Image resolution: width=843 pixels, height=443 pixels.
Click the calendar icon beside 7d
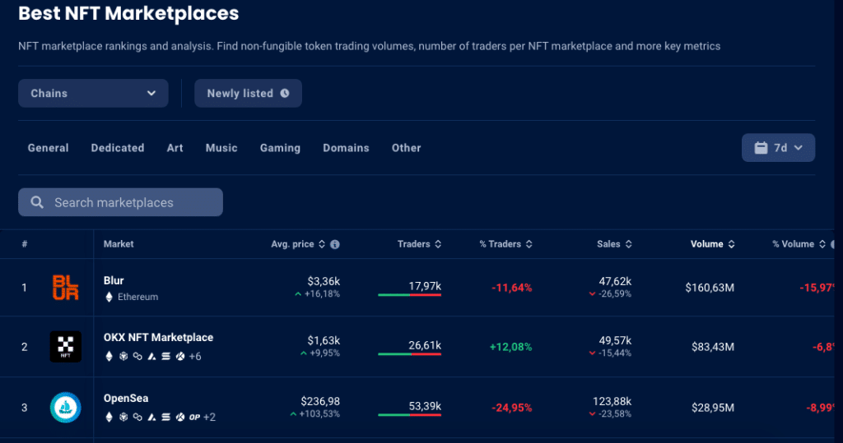(x=761, y=148)
